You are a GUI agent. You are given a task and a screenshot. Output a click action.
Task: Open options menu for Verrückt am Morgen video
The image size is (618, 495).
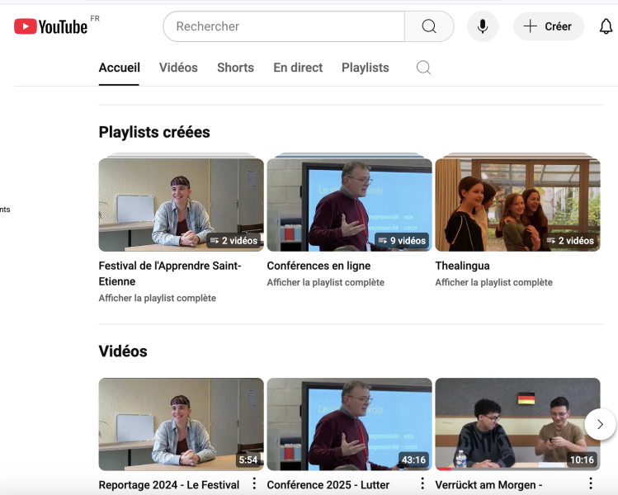[x=591, y=484]
